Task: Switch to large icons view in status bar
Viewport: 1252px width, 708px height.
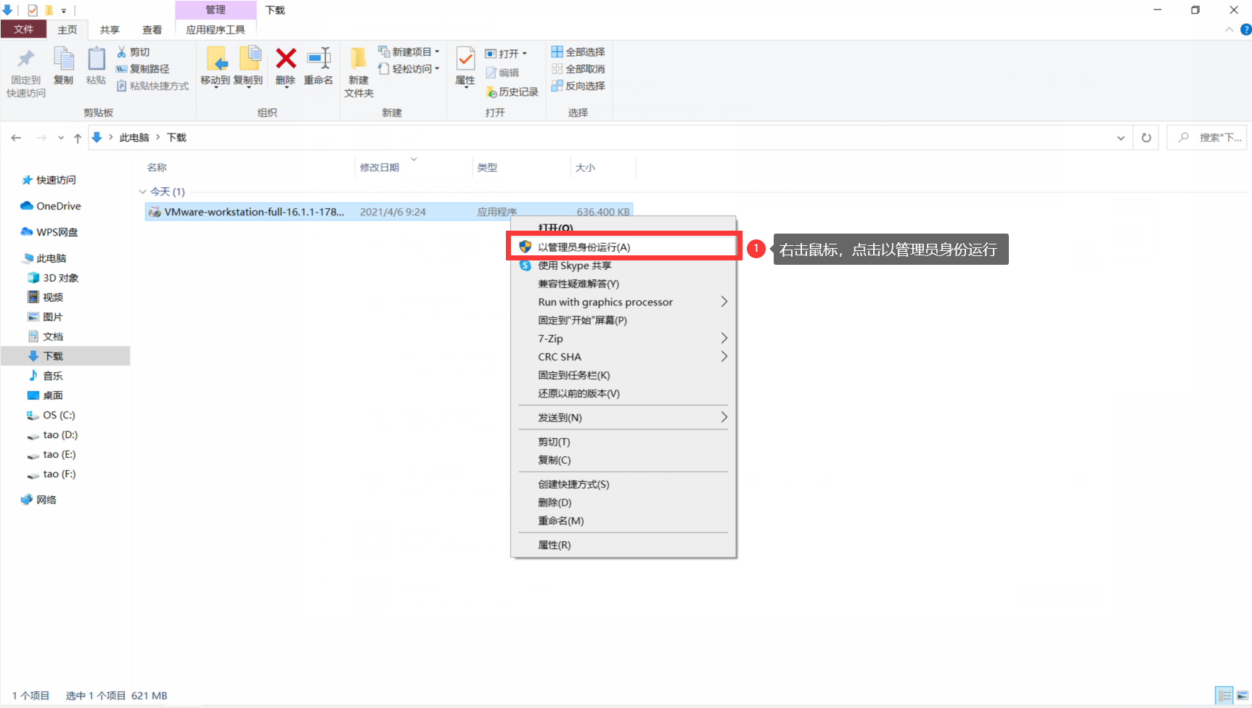Action: tap(1242, 696)
